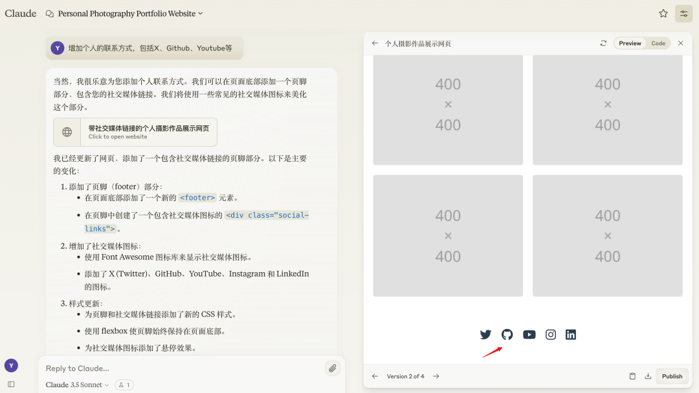Screen dimensions: 699x393
Task: Click the Instagram icon in the site footer
Action: (550, 334)
